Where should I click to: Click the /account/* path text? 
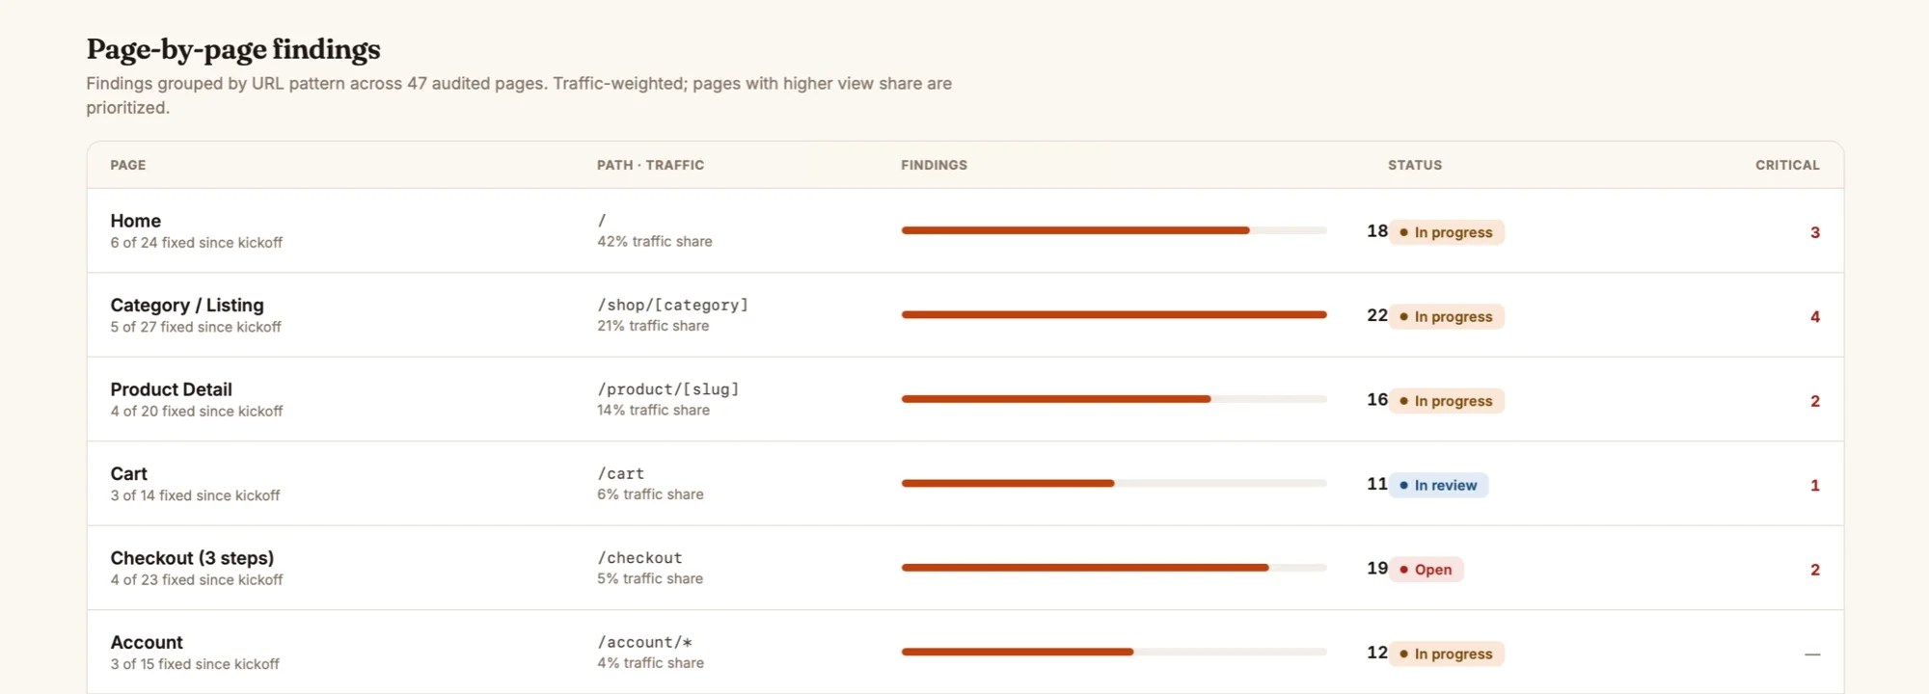pos(644,642)
